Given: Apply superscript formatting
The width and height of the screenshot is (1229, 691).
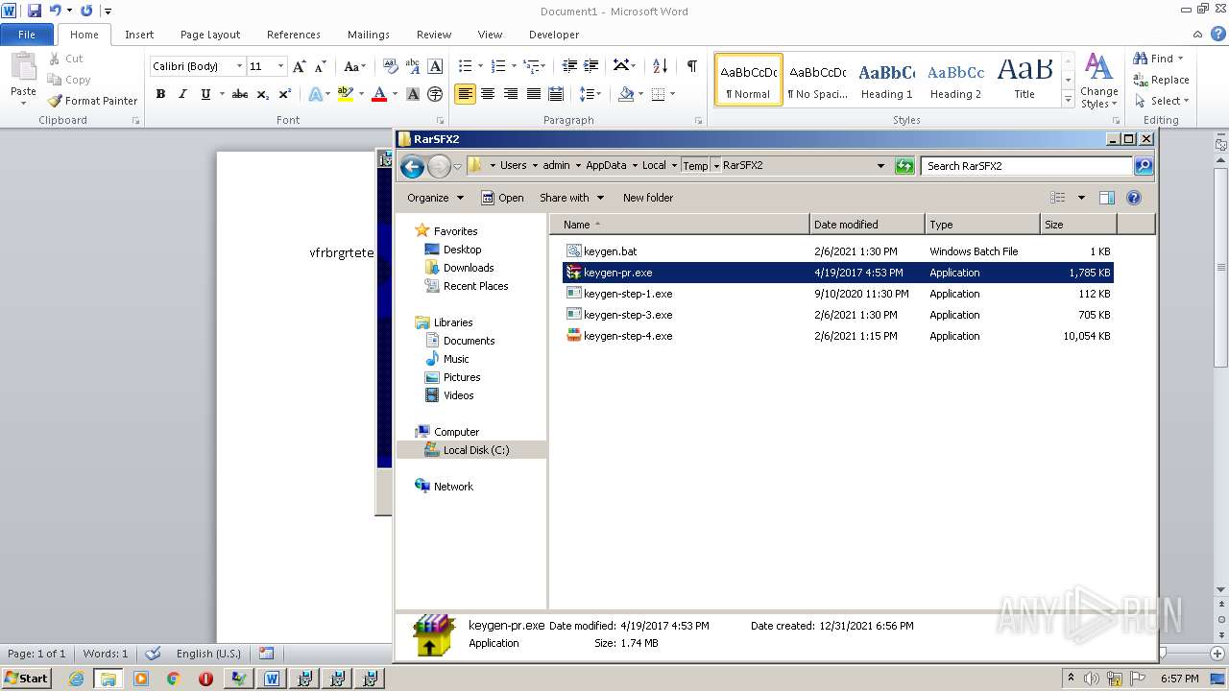Looking at the screenshot, I should pos(285,94).
